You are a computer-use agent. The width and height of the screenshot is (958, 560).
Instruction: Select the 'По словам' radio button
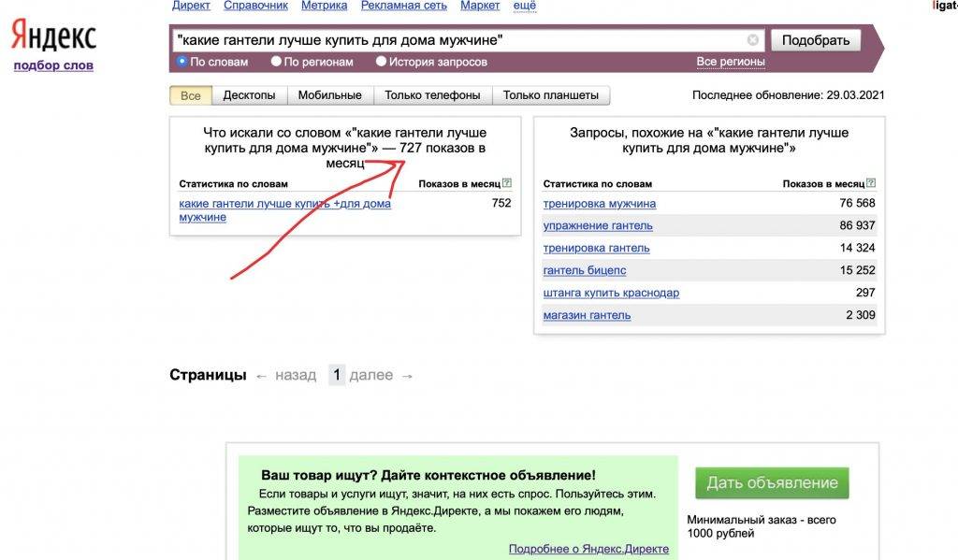182,62
